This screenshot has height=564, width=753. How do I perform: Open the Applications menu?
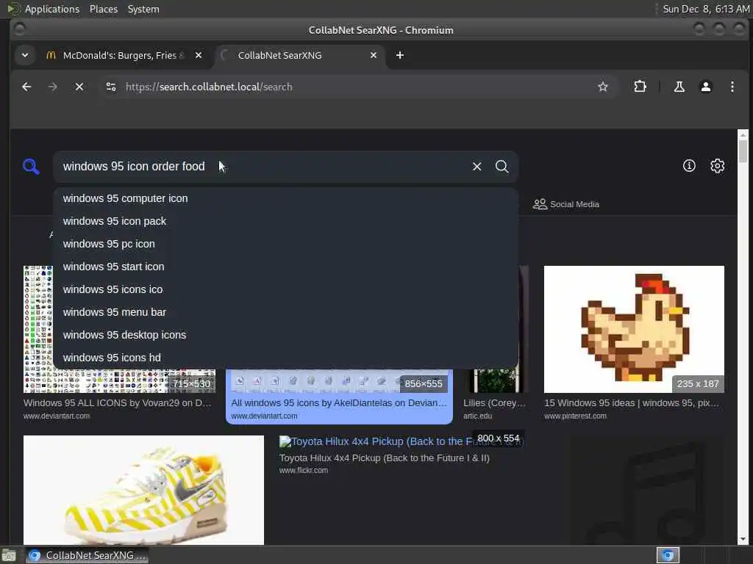tap(52, 9)
